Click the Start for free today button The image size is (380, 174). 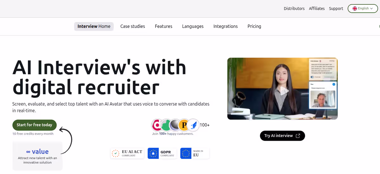(35, 125)
